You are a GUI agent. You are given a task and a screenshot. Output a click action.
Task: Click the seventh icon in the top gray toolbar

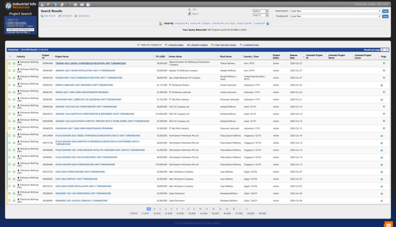82,4
